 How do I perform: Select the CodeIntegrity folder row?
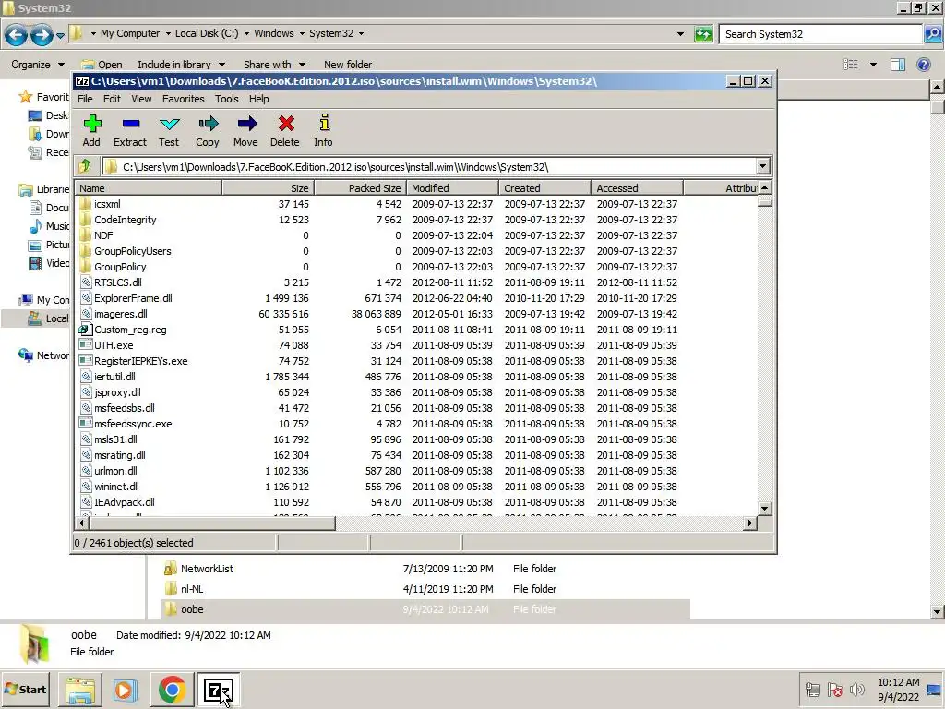pos(416,220)
